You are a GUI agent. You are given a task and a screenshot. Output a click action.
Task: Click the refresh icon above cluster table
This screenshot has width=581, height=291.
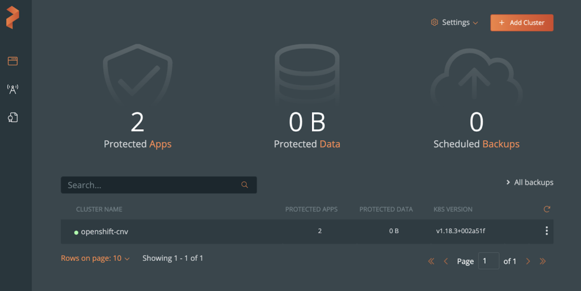(x=547, y=209)
